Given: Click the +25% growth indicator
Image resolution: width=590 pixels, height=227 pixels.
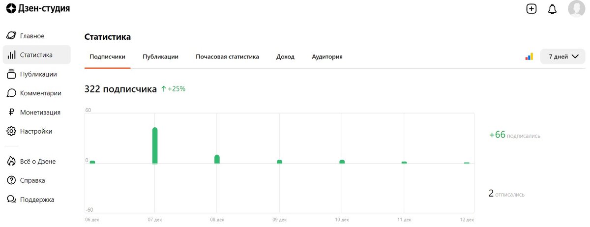Looking at the screenshot, I should point(173,89).
